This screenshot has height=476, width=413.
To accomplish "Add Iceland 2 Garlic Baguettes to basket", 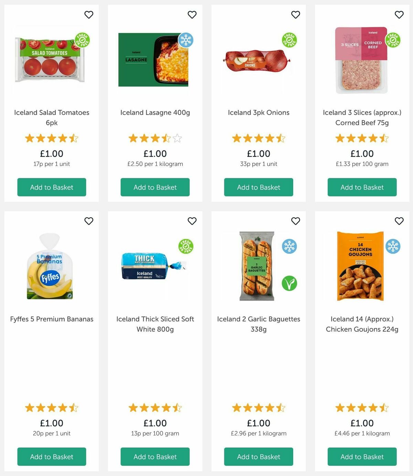I will (258, 457).
